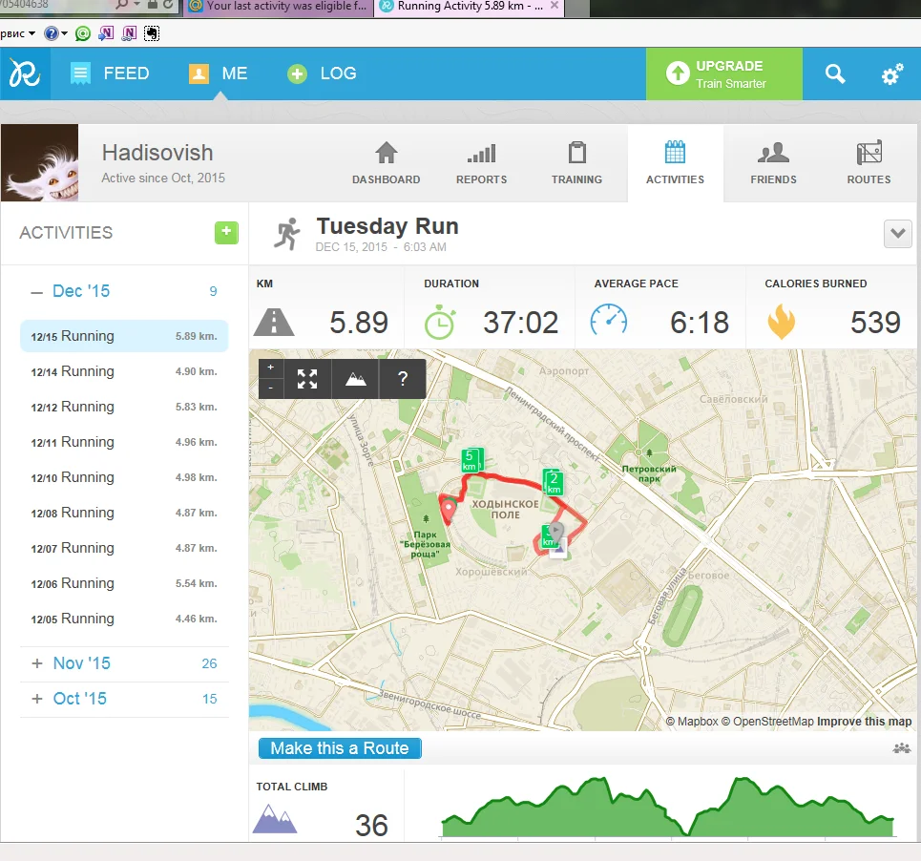This screenshot has height=861, width=921.
Task: Click the green circular toolbar icon
Action: coord(83,33)
